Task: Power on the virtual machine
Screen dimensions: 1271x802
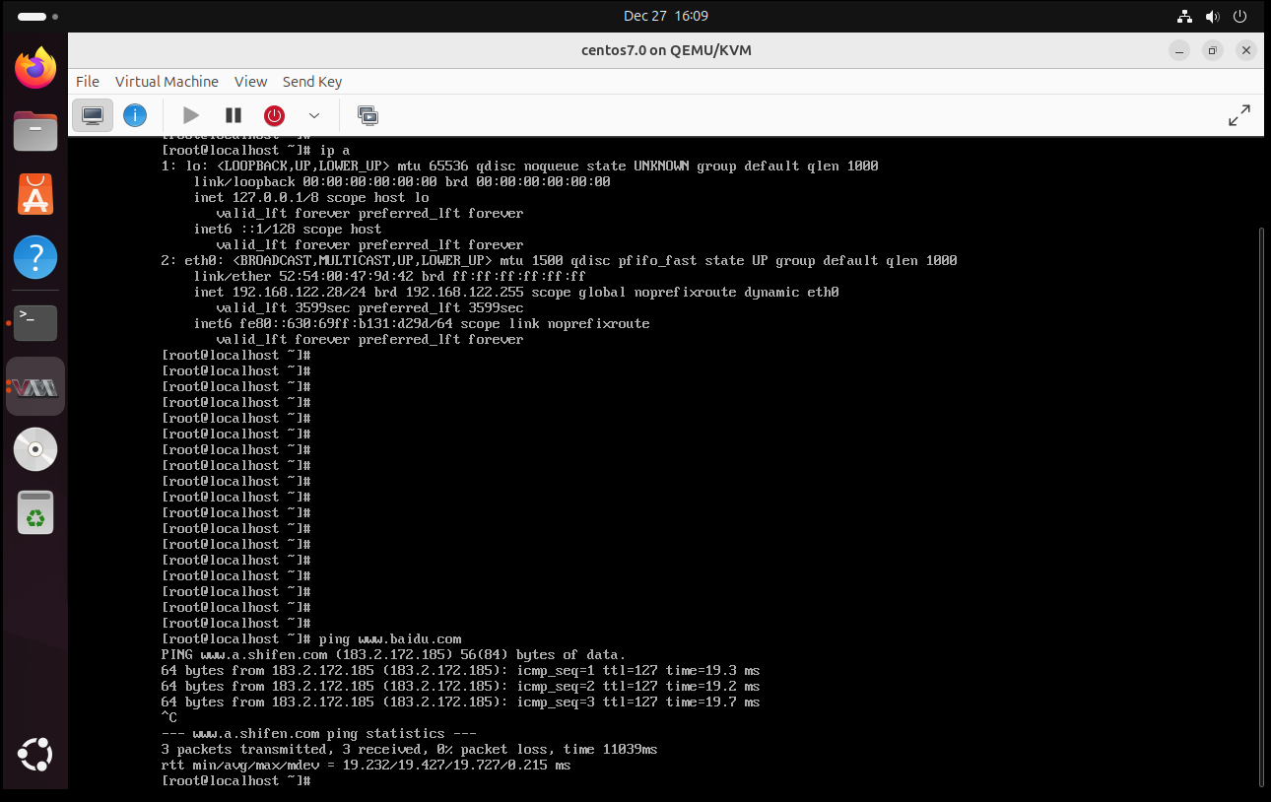Action: tap(191, 116)
